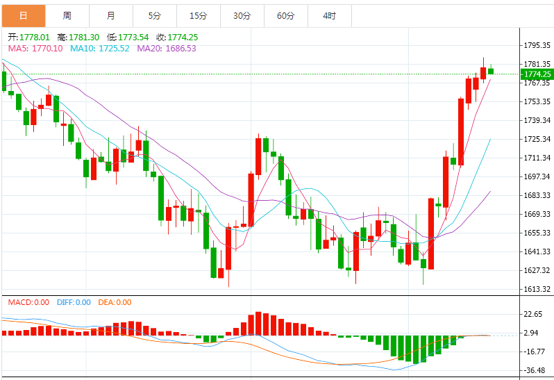Open the 5分 timeframe tab
Image resolution: width=554 pixels, height=380 pixels.
click(155, 16)
